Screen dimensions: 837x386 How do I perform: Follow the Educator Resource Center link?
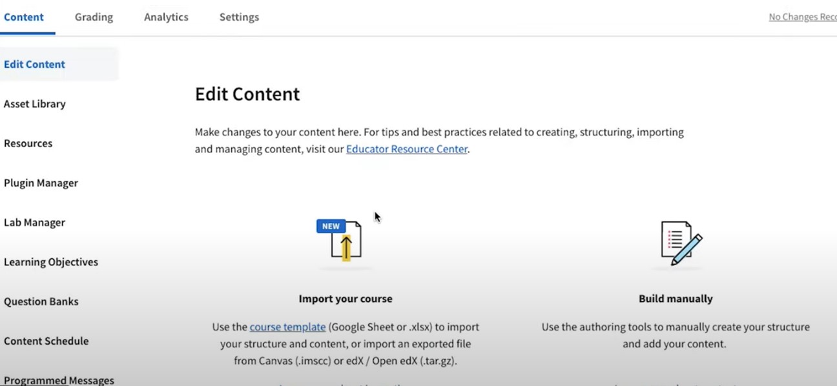coord(406,149)
